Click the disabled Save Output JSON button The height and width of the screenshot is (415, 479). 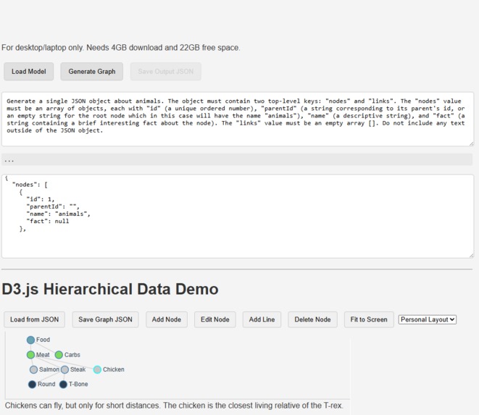[x=165, y=72]
